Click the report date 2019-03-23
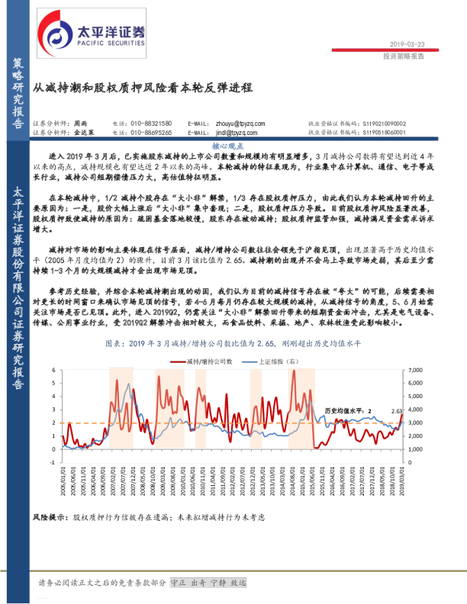The height and width of the screenshot is (604, 467). click(x=407, y=44)
